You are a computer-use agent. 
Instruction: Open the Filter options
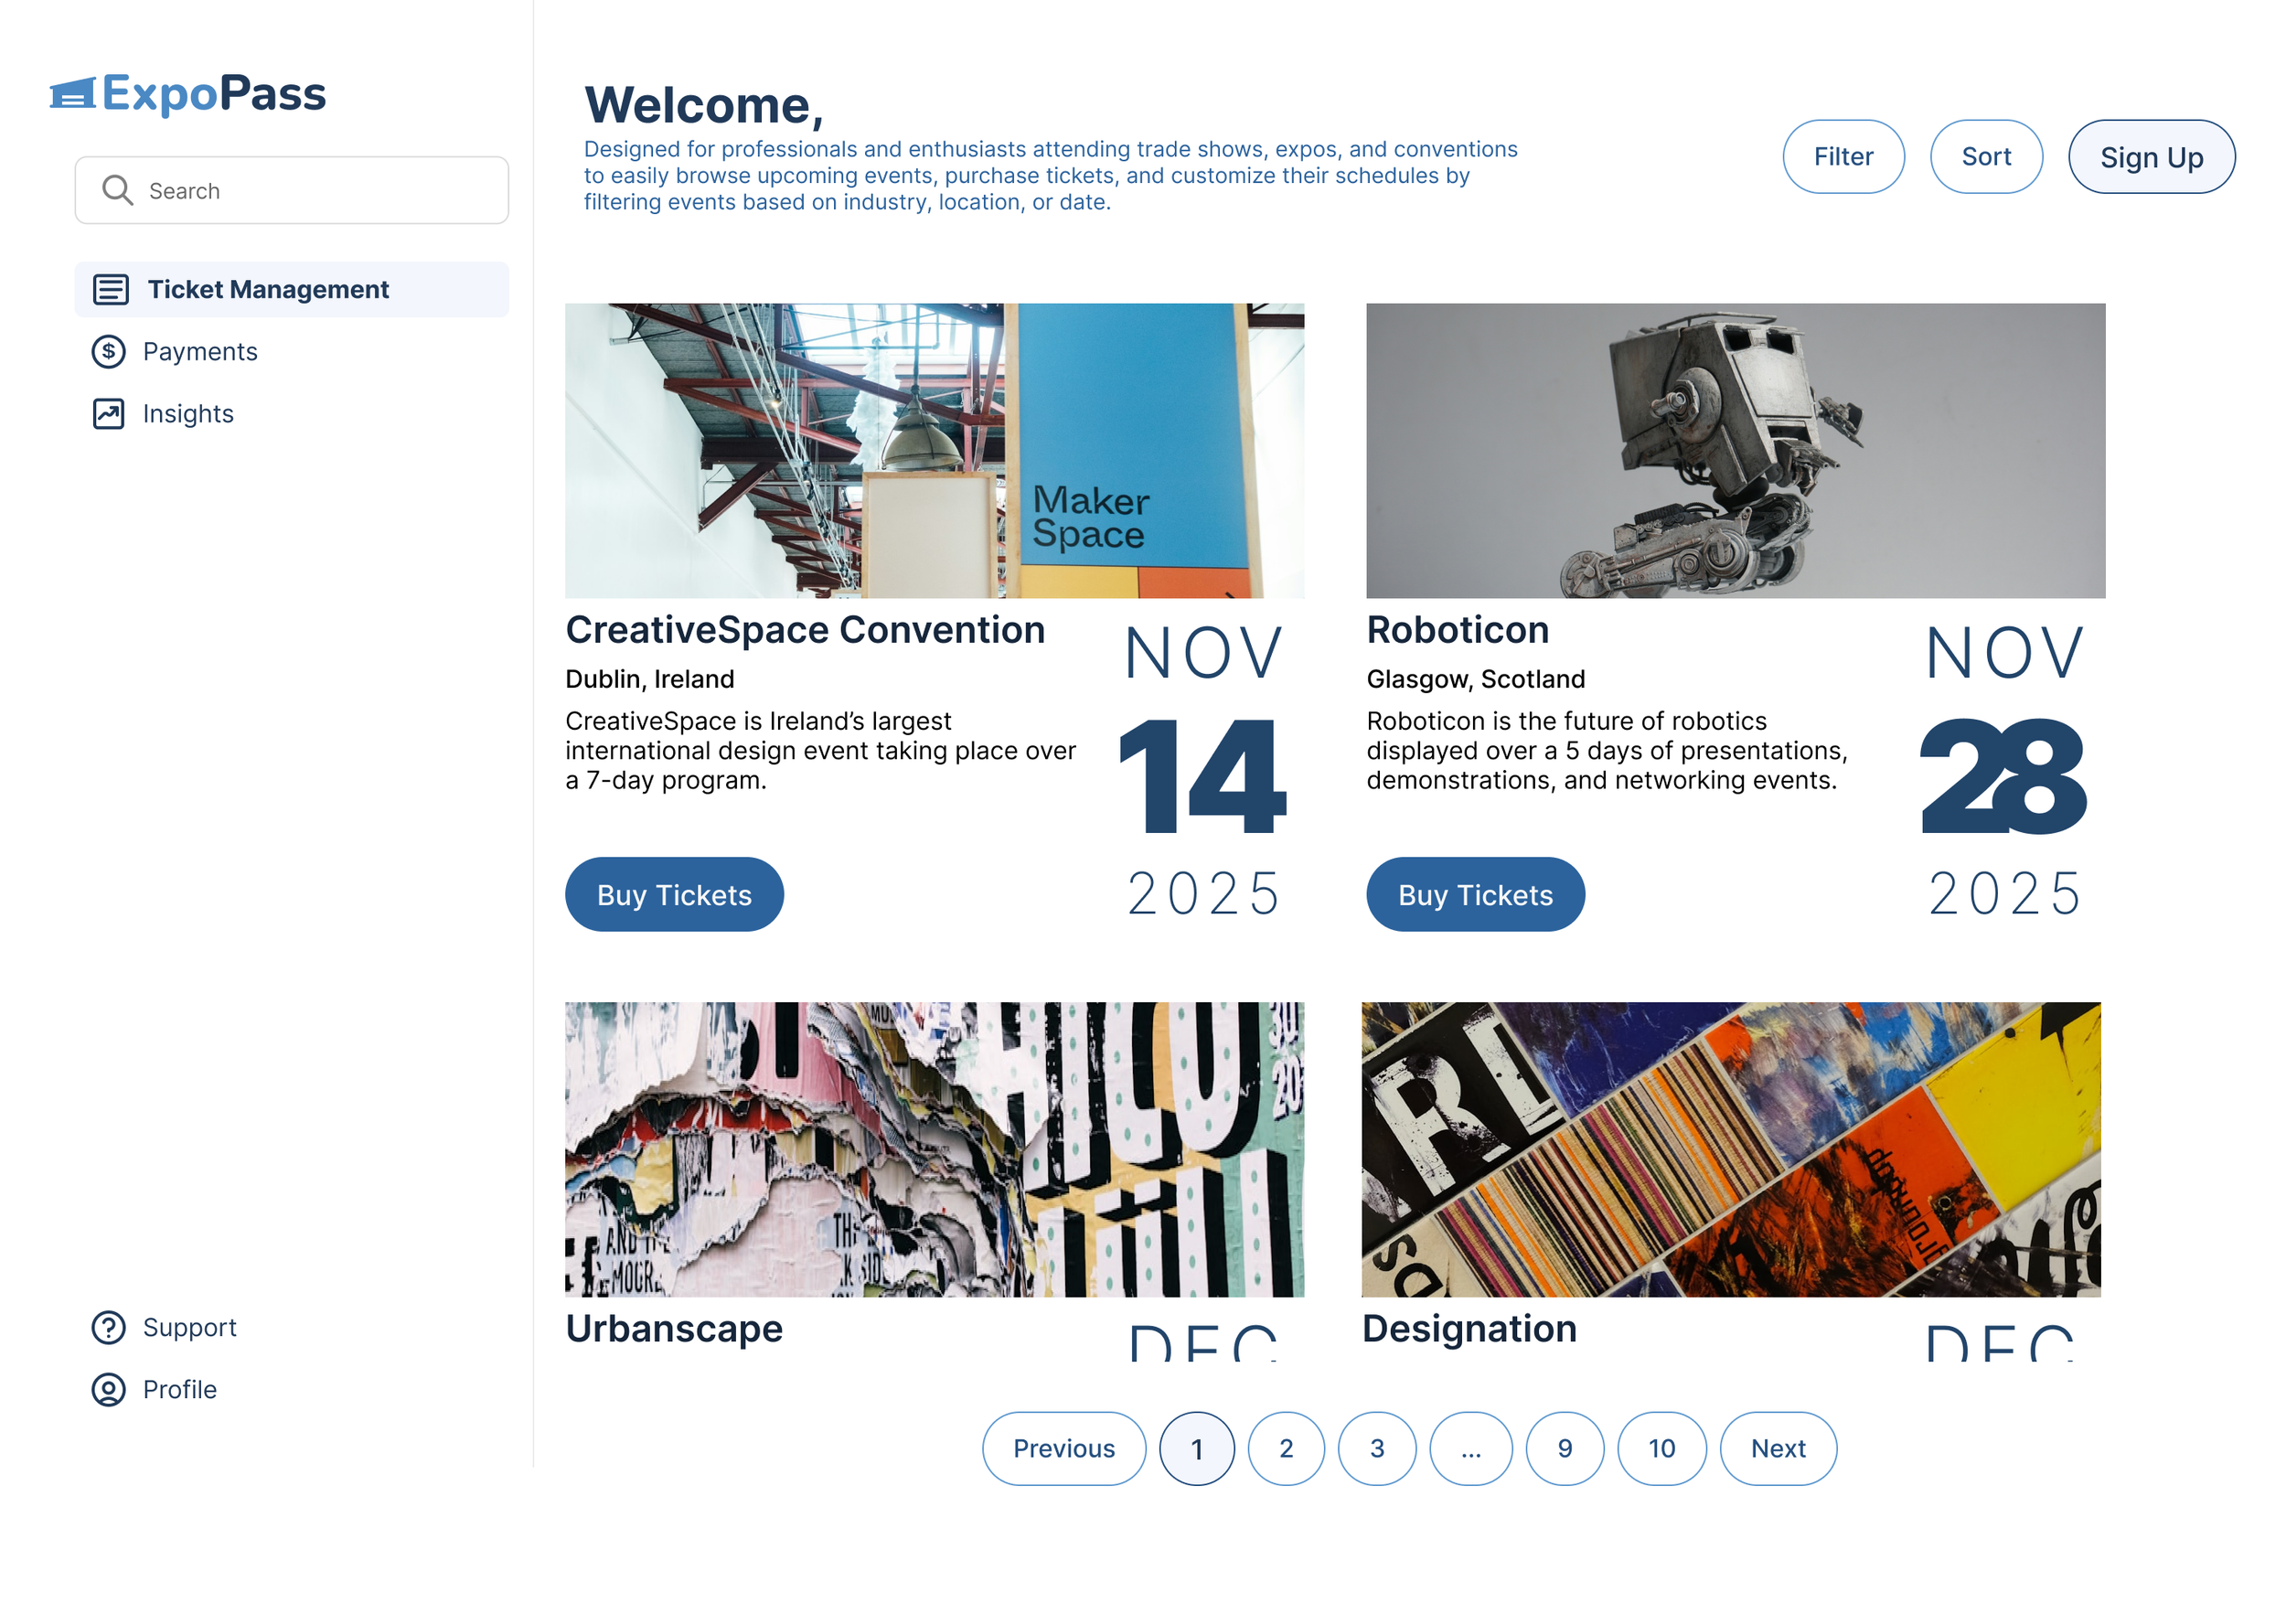point(1843,157)
